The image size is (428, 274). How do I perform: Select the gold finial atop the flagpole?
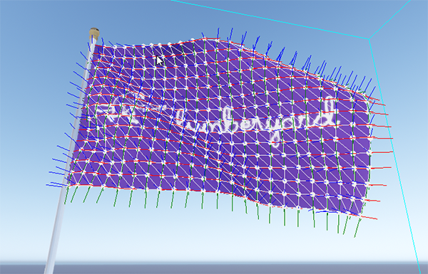pyautogui.click(x=94, y=33)
